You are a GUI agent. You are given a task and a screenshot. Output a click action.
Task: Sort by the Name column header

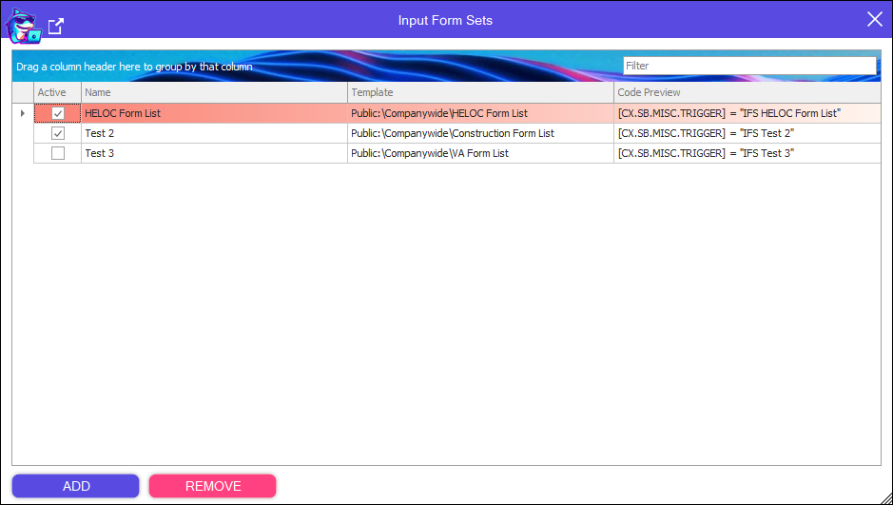(x=214, y=92)
